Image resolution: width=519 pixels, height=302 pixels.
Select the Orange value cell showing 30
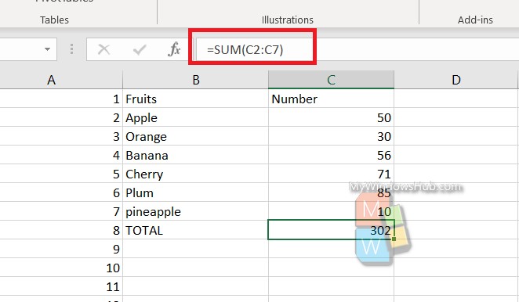pos(331,136)
